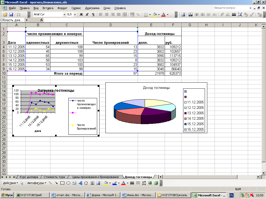Viewport: 266px width, 199px height.
Task: Switch to Цены проживания и бронирования tab
Action: 96,177
